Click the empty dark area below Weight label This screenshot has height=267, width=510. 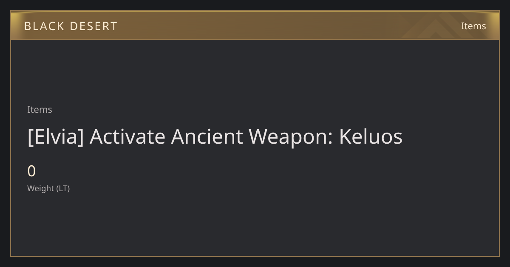pyautogui.click(x=255, y=225)
